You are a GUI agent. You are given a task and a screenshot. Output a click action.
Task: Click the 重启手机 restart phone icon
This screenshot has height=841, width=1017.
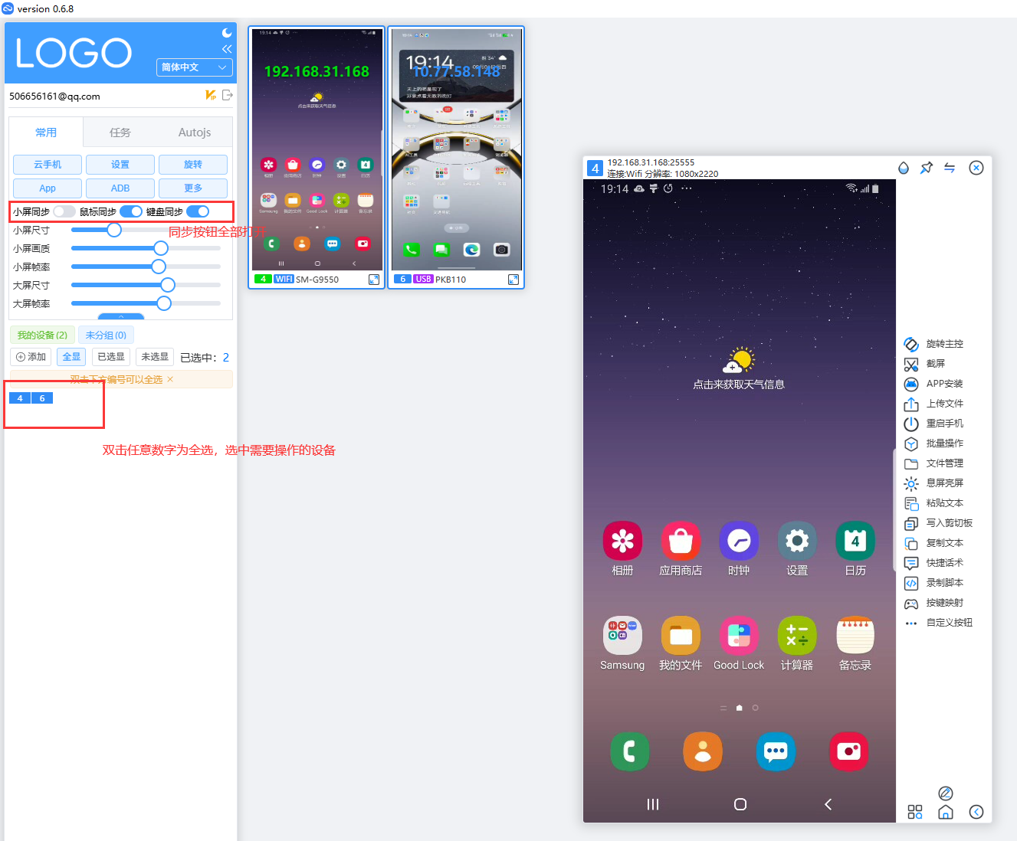911,424
